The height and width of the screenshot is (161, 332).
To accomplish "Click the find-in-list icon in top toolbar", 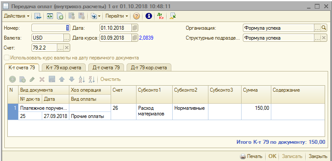I will (x=38, y=16).
